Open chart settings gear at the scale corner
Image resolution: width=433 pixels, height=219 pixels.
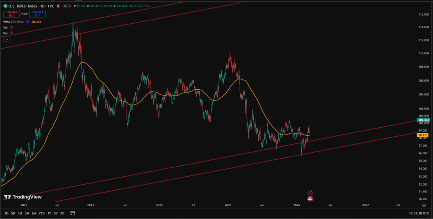424,205
